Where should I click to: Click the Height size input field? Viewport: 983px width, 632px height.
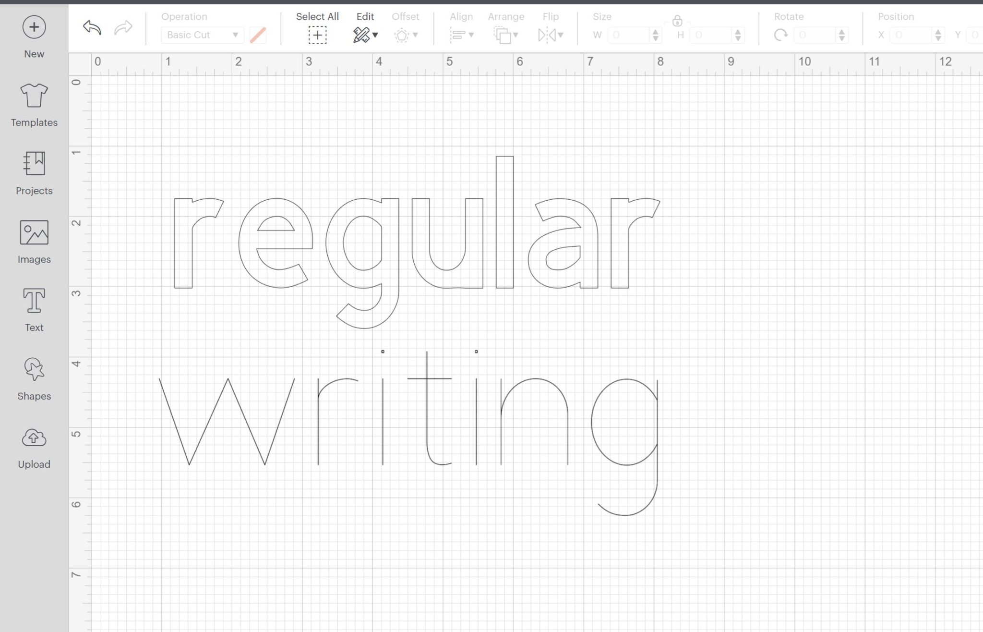(711, 35)
